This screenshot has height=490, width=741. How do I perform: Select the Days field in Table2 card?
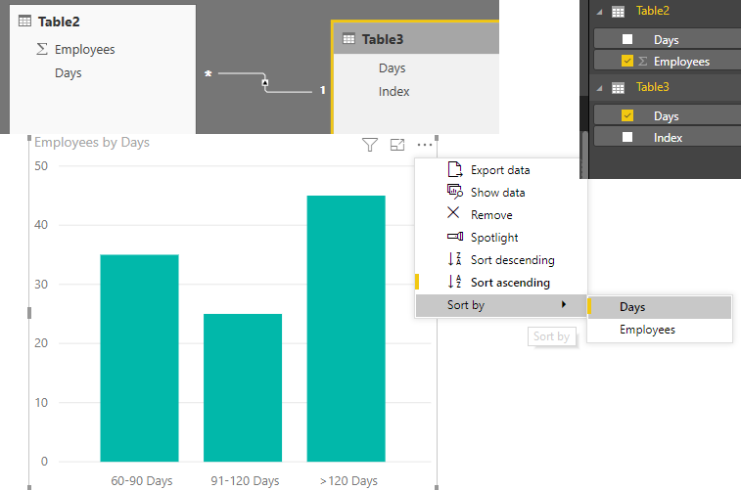(x=69, y=73)
